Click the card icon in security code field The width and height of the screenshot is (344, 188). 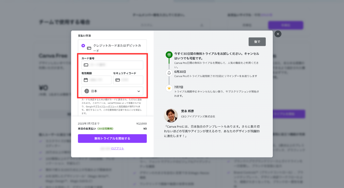pos(118,80)
